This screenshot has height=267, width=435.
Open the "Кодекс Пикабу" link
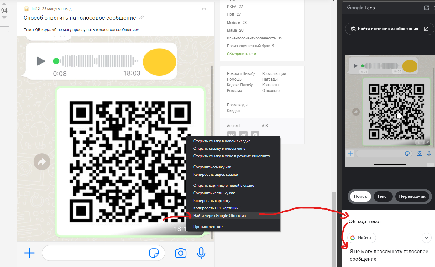[x=240, y=85]
